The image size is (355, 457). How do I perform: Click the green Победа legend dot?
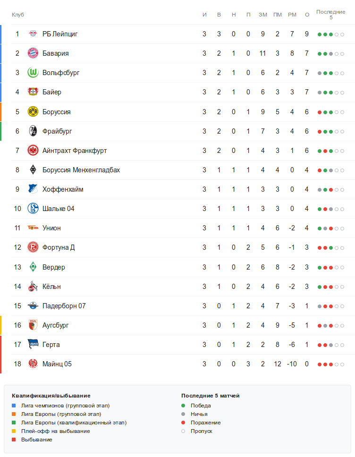tap(183, 406)
